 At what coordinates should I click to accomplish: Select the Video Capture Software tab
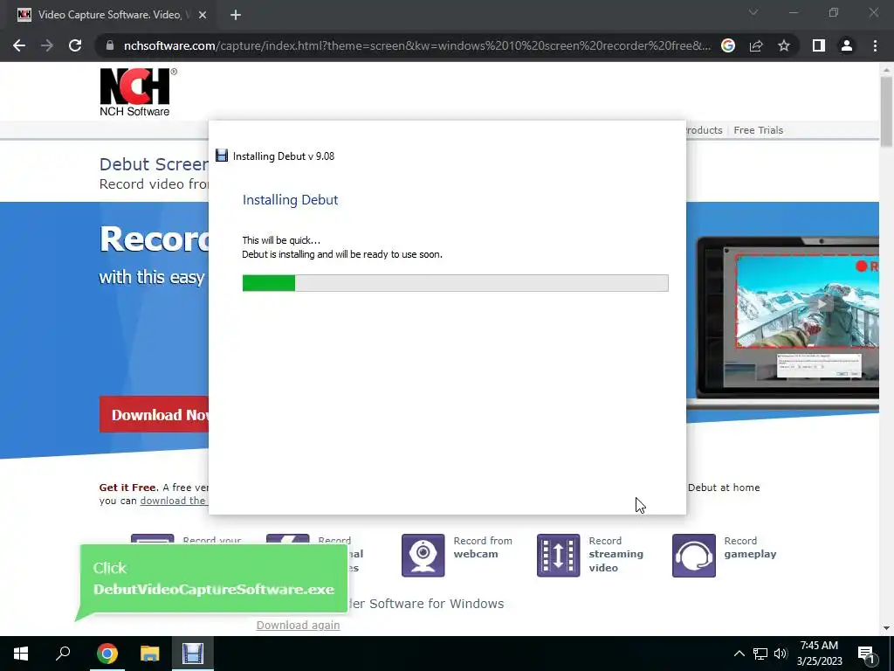(109, 15)
